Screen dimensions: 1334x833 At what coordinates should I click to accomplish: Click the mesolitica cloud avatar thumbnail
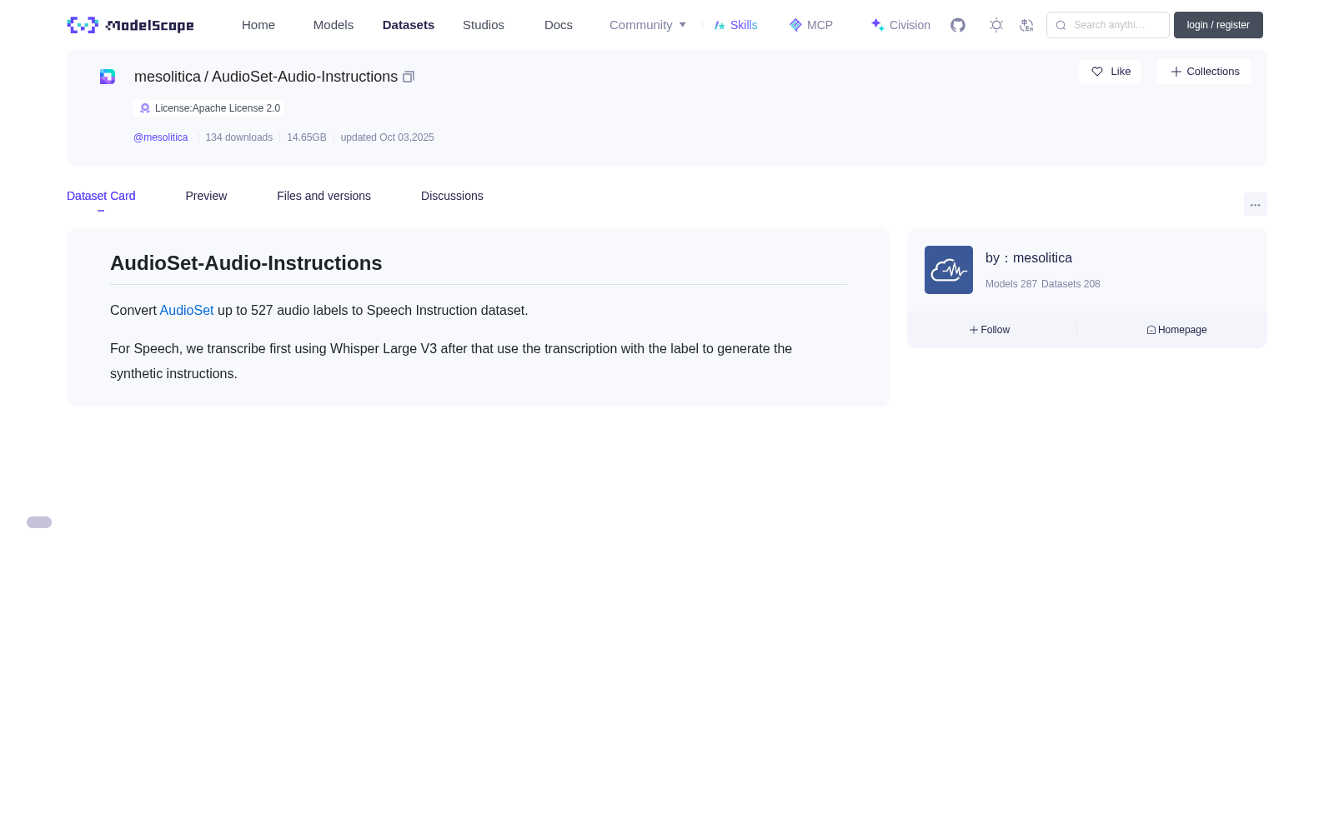coord(949,270)
